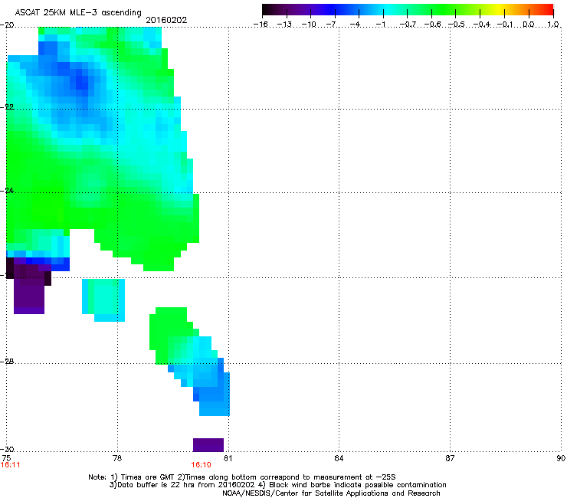Click the "-10" label on the color scale
Viewport: 567px width, 498px height.
pyautogui.click(x=309, y=25)
